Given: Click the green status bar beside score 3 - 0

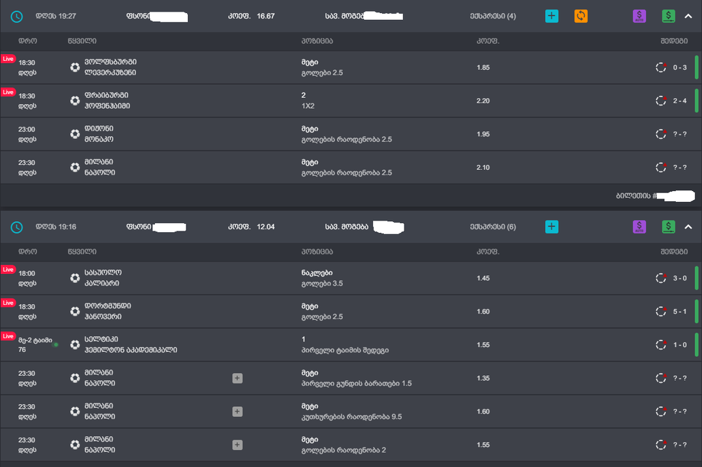Looking at the screenshot, I should click(697, 278).
